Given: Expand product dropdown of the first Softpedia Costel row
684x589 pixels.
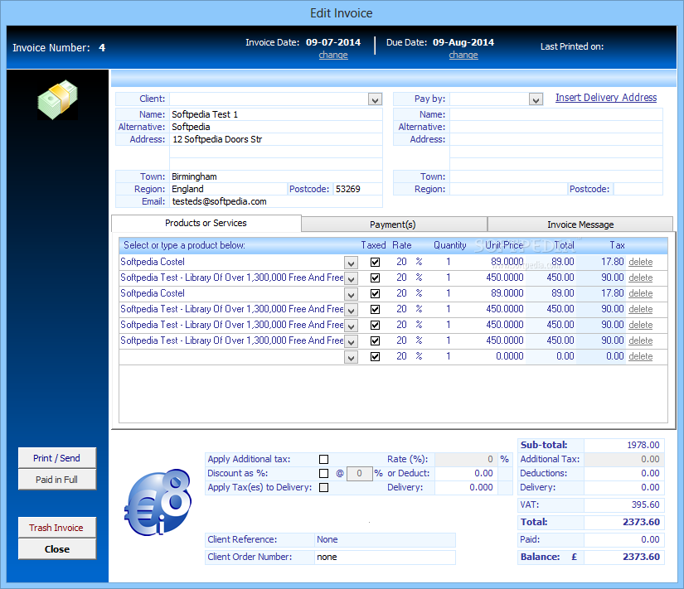Looking at the screenshot, I should pos(351,263).
